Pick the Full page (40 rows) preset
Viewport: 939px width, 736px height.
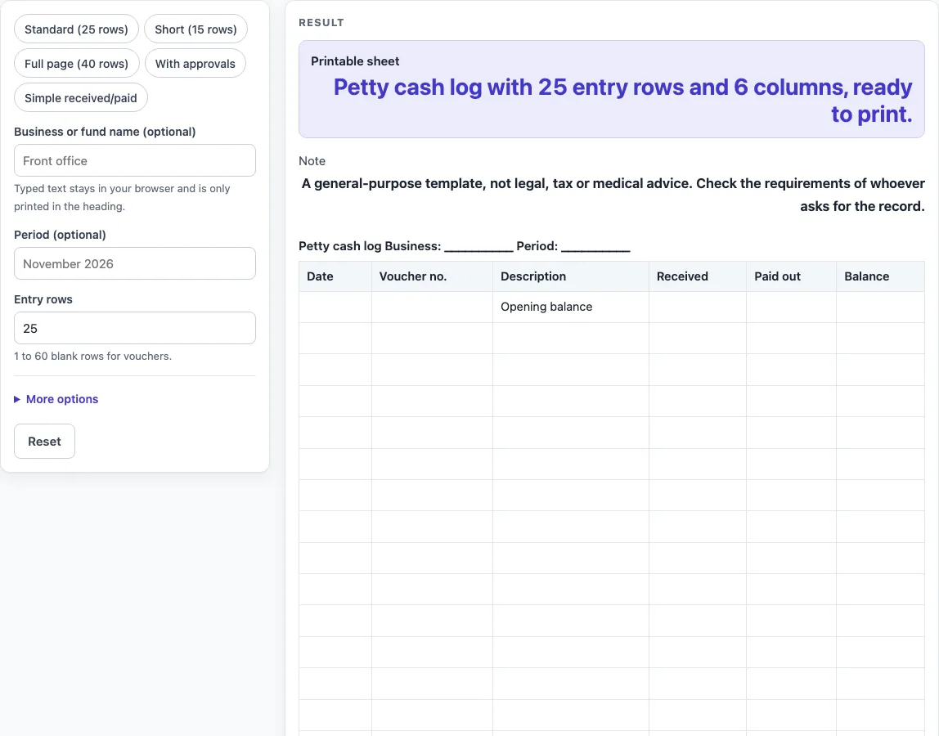click(77, 64)
